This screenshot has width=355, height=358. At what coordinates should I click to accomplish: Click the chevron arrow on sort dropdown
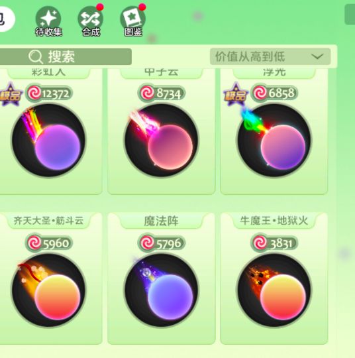(317, 56)
